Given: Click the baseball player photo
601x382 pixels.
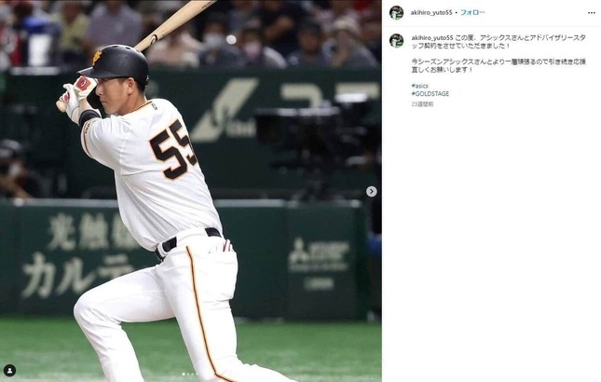Looking at the screenshot, I should pos(190,191).
